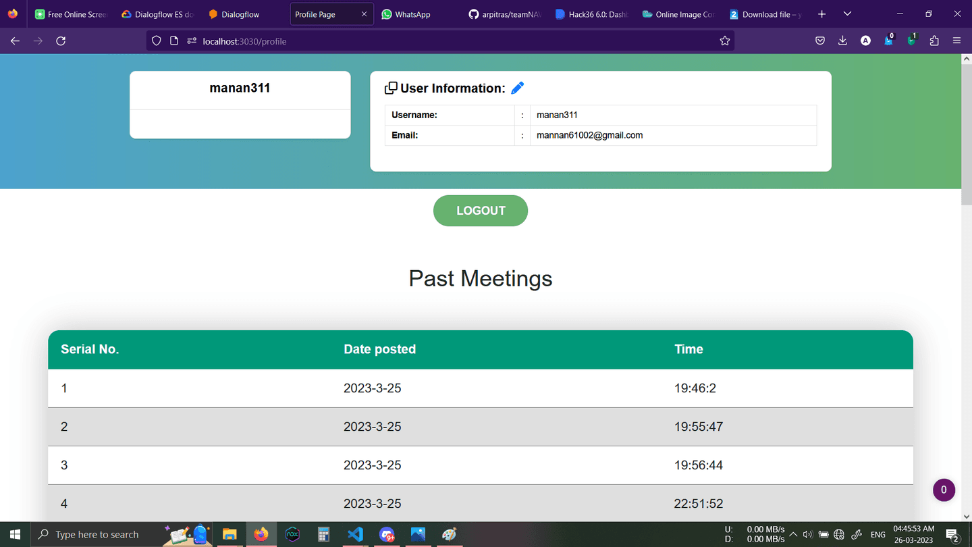Open Visual Studio Code from the taskbar

355,534
